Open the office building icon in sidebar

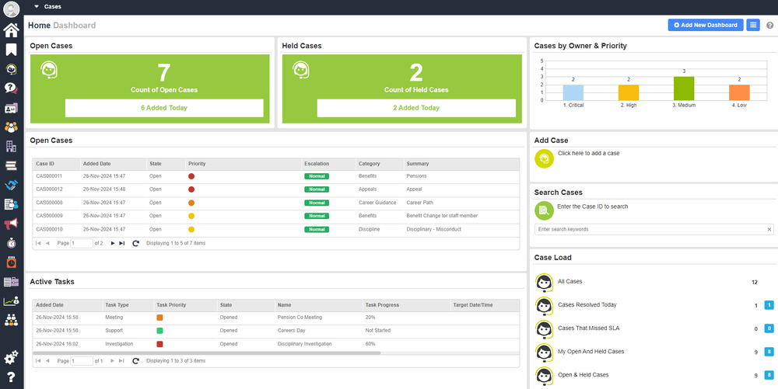pos(11,146)
